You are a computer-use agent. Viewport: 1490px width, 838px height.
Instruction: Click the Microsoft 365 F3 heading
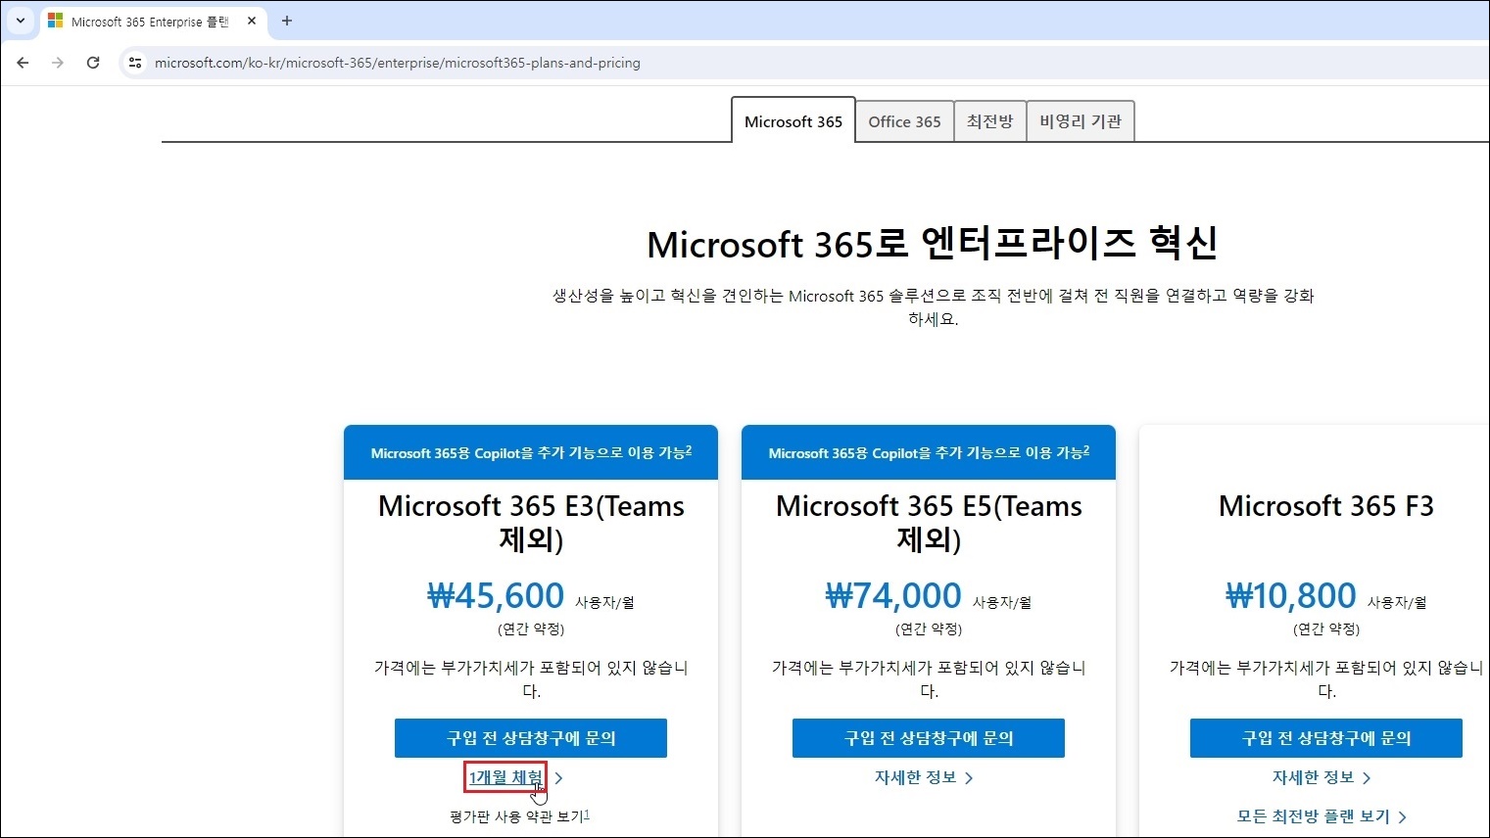(1326, 506)
